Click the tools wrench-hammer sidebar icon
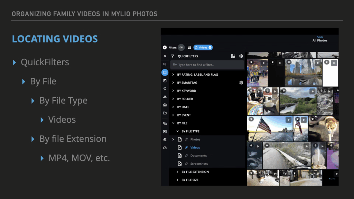 [165, 140]
